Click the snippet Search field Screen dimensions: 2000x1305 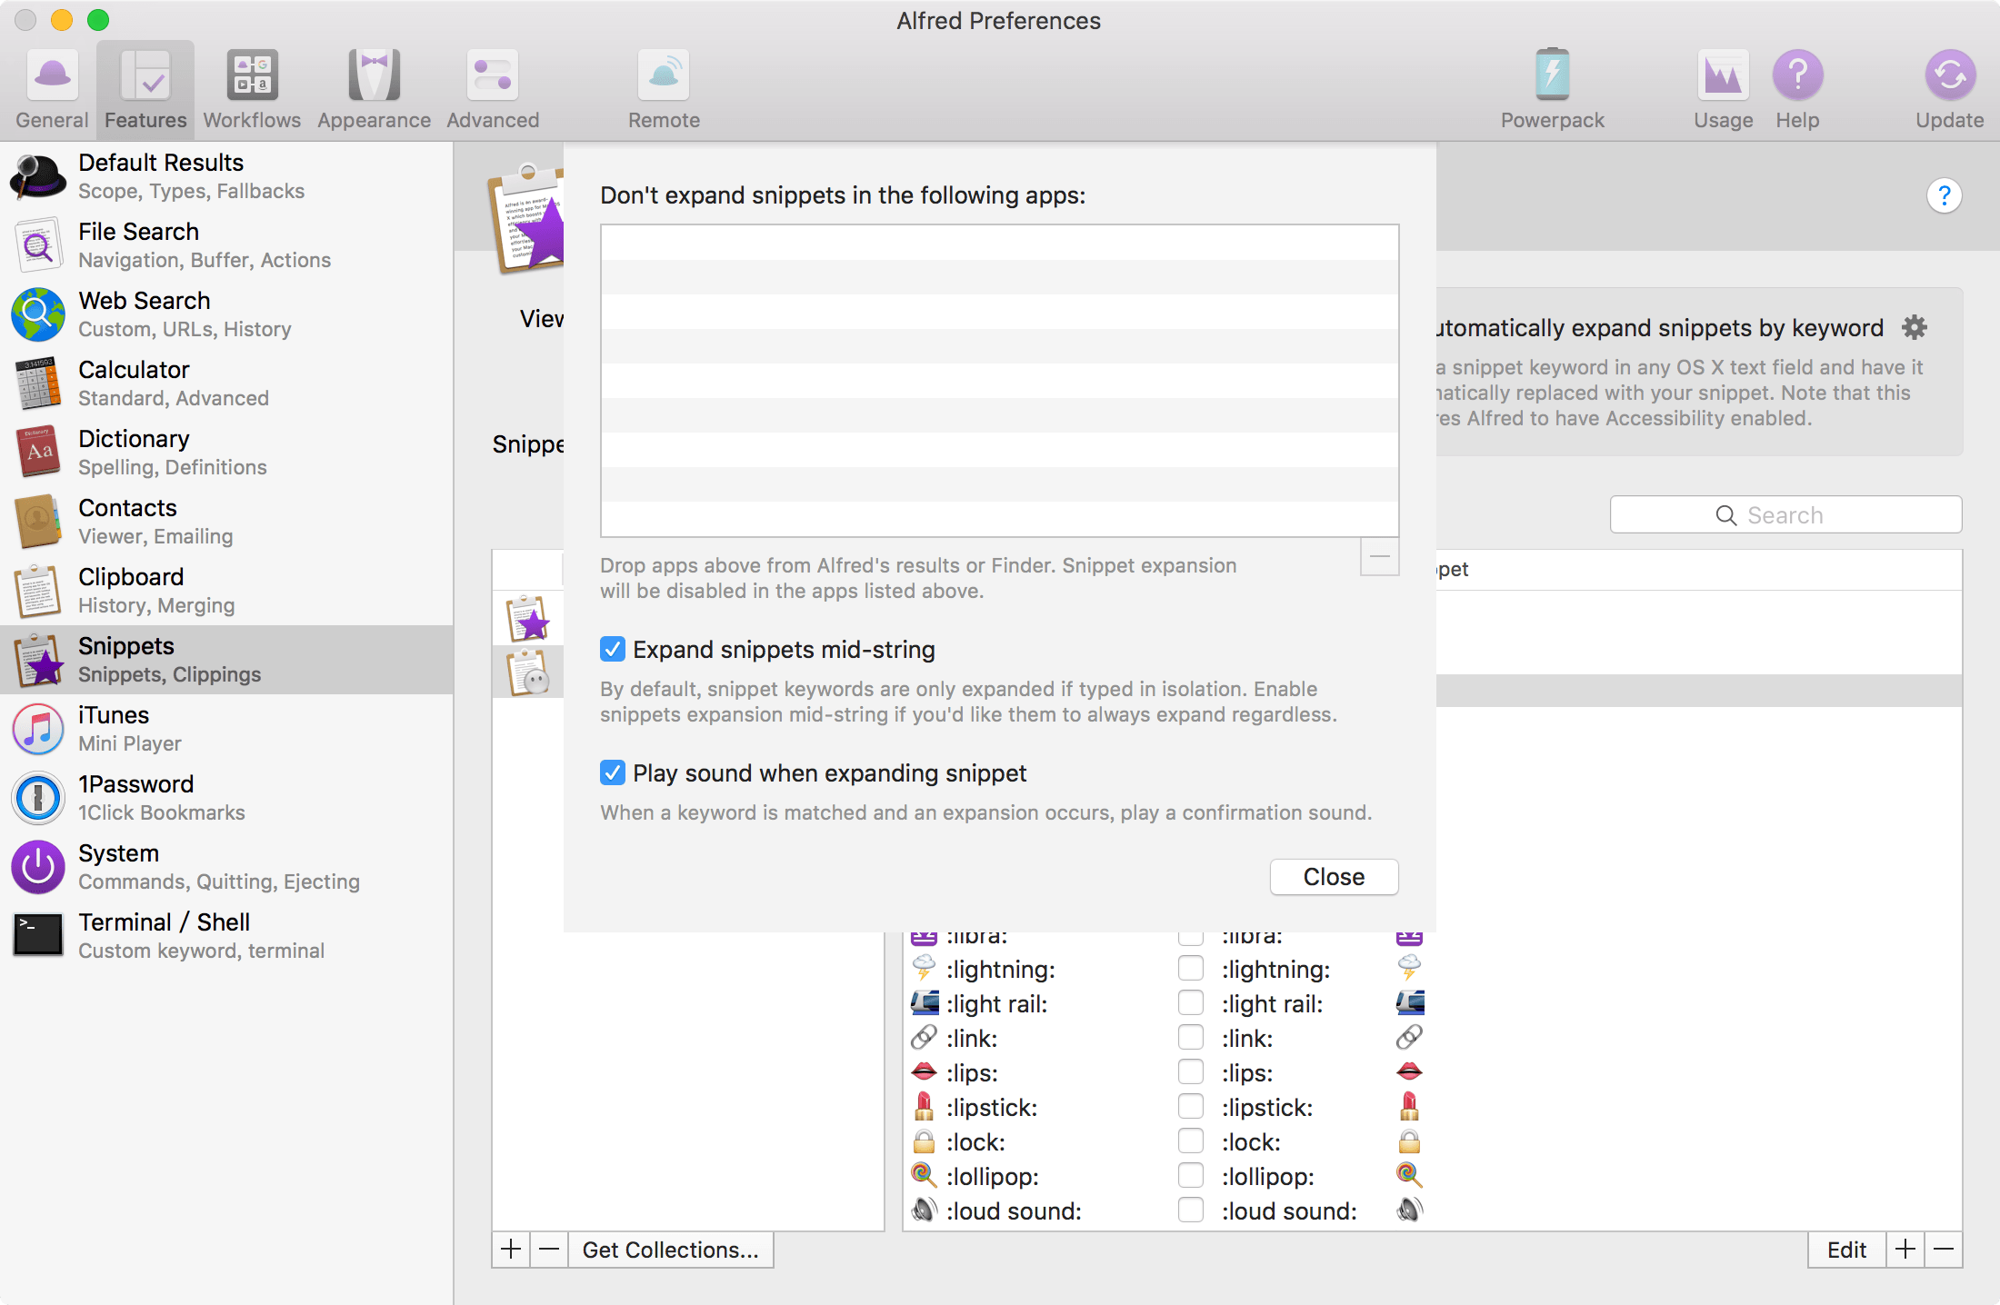(1785, 514)
